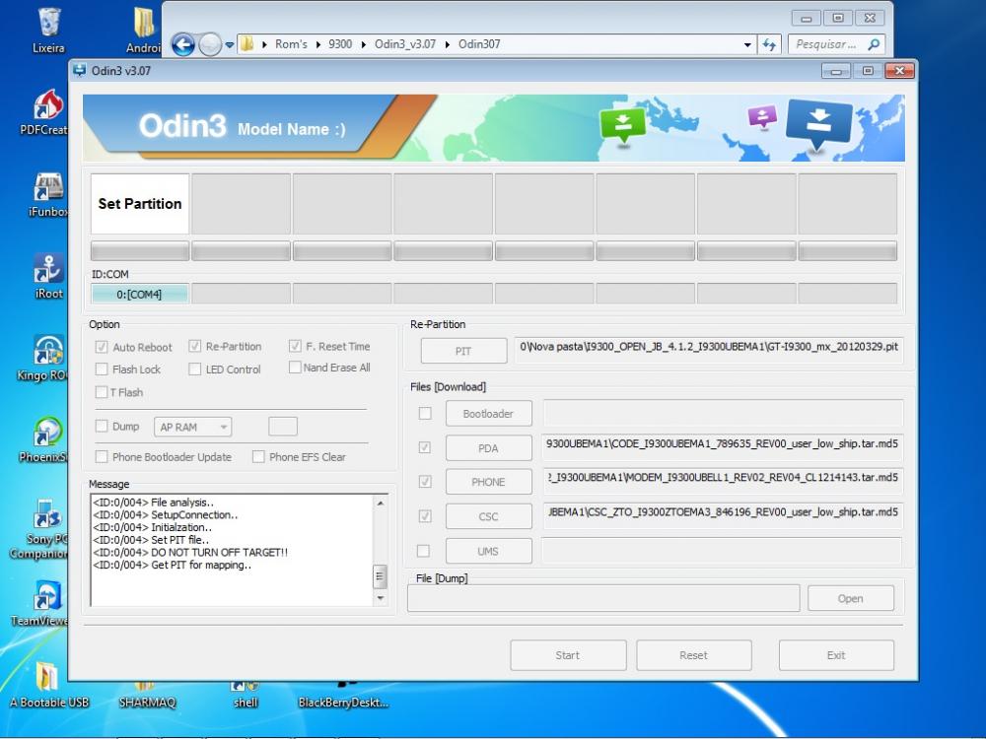
Task: Click the Explorer search magnifier icon
Action: [874, 44]
